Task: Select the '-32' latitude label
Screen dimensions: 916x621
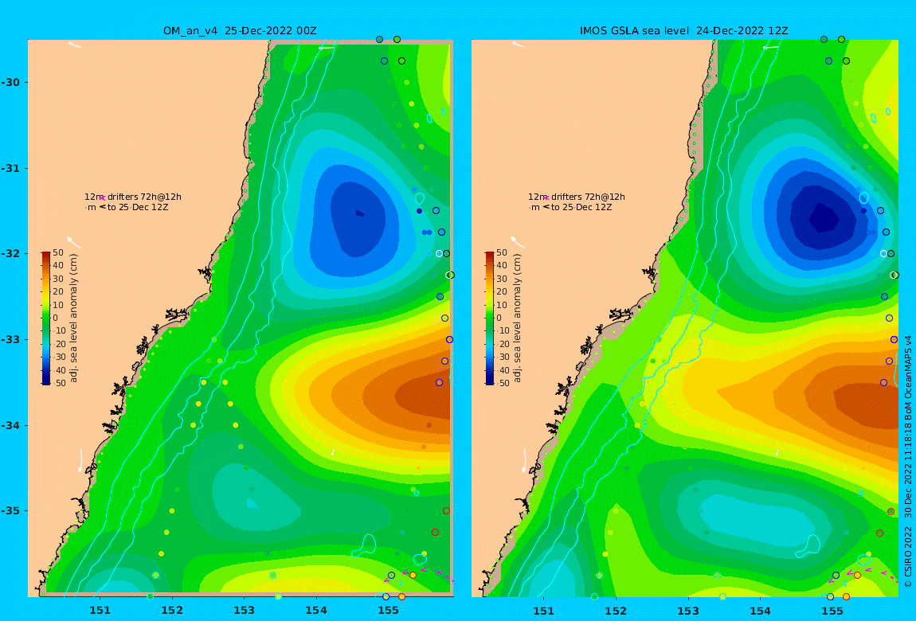Action: point(10,253)
